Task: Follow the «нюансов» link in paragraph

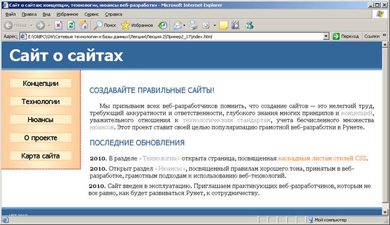Action: (102, 128)
